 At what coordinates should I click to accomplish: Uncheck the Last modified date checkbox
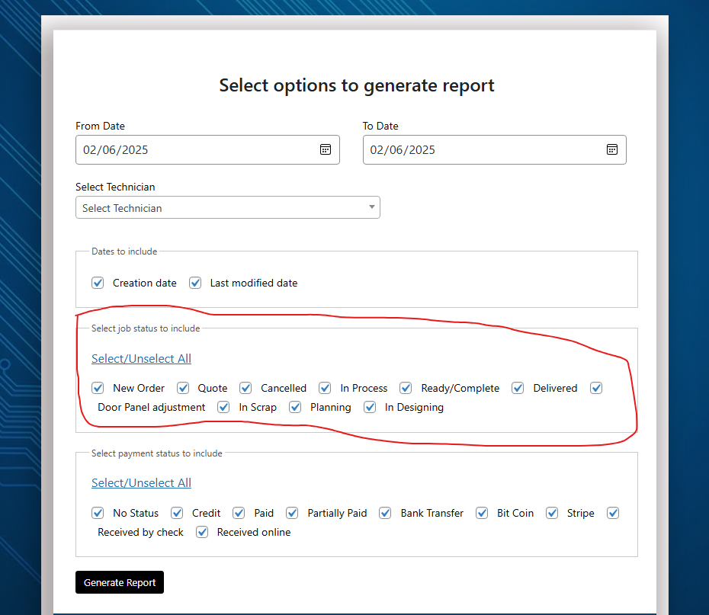[x=195, y=283]
